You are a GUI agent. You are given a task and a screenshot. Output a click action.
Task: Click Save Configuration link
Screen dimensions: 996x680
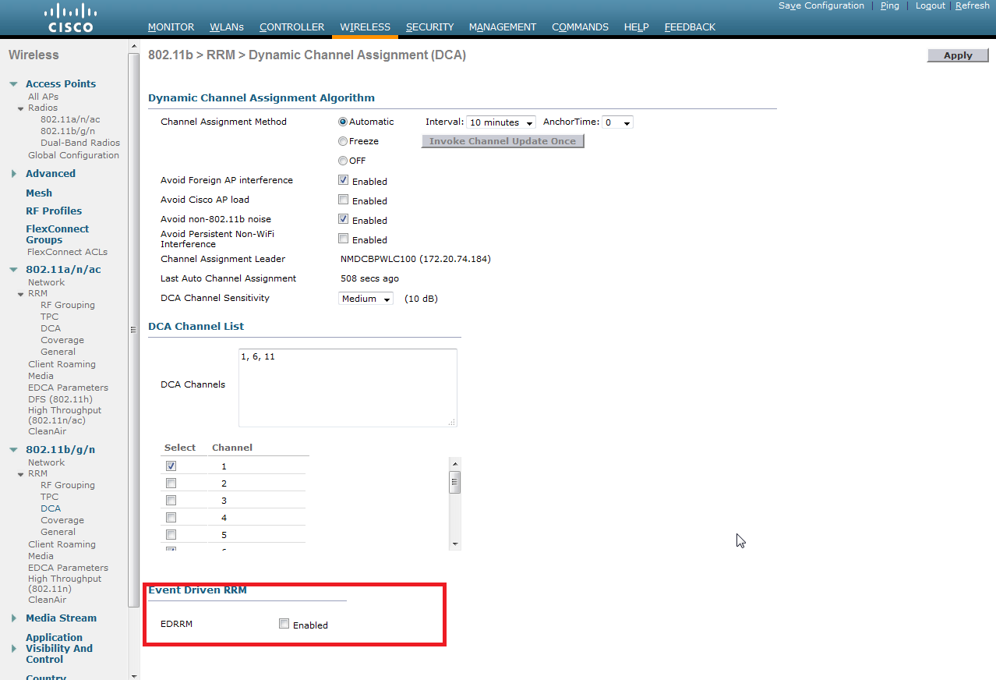821,5
